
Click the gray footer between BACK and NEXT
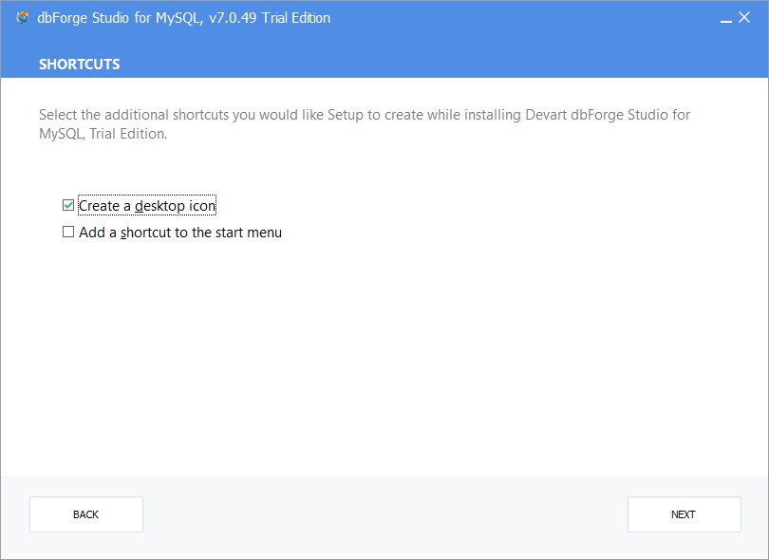384,514
